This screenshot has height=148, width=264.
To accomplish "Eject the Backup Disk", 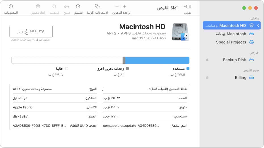I will point(207,60).
